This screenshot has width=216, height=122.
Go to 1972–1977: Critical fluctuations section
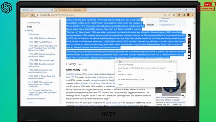tap(42, 55)
